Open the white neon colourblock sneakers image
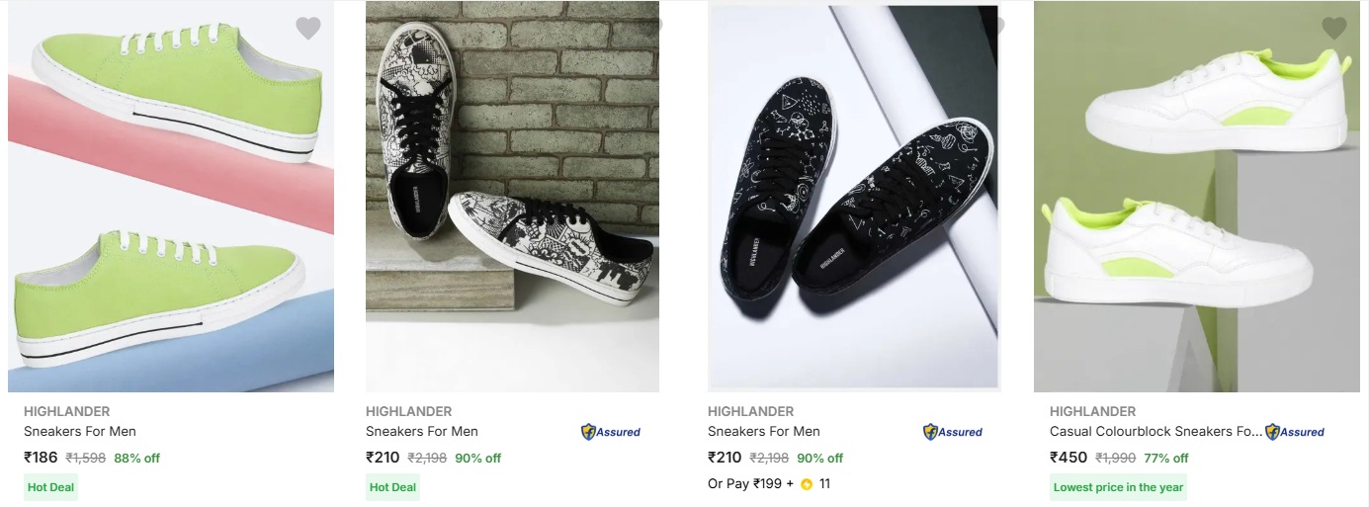 tap(1196, 198)
